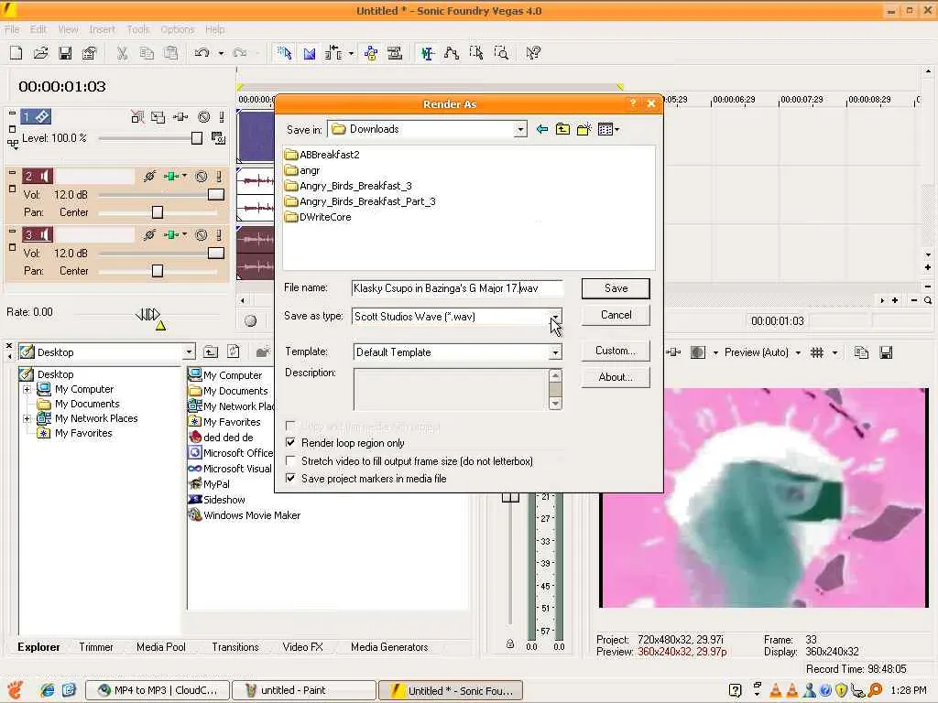938x703 pixels.
Task: Solo audio track 3
Action: 219,235
